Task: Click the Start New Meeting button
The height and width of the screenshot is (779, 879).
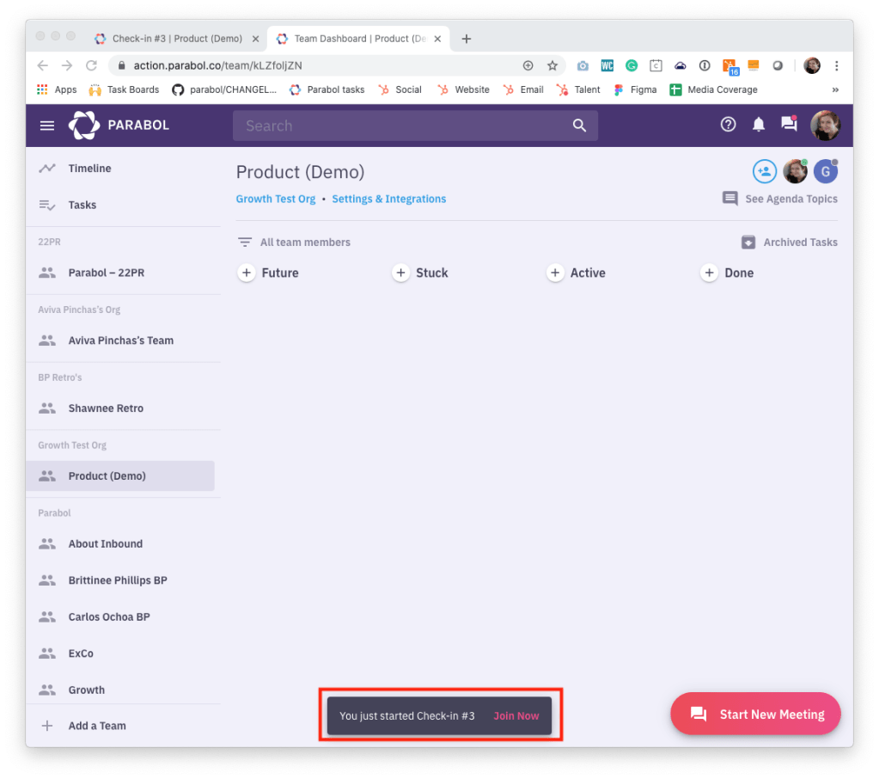Action: point(755,714)
